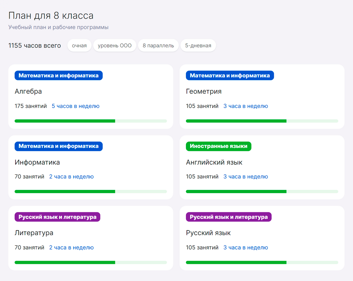Viewport: 353px width, 281px height.
Task: Click the 'очная' filter chip
Action: [x=79, y=46]
